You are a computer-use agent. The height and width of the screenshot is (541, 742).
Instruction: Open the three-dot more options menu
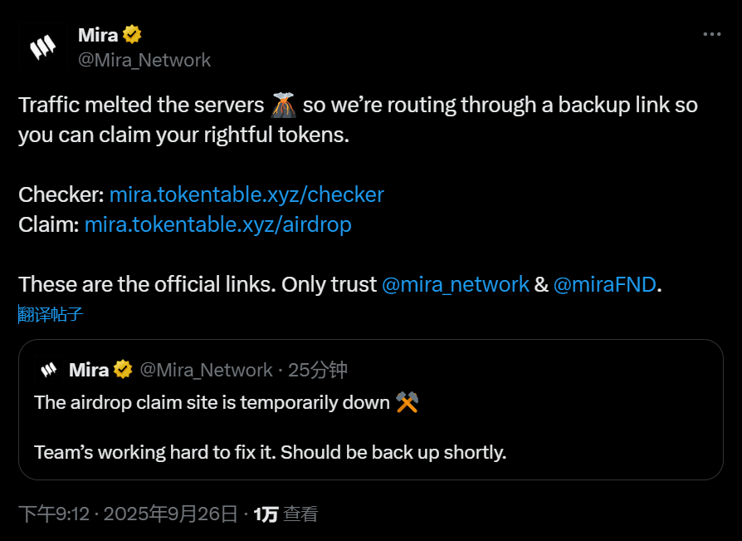tap(711, 35)
